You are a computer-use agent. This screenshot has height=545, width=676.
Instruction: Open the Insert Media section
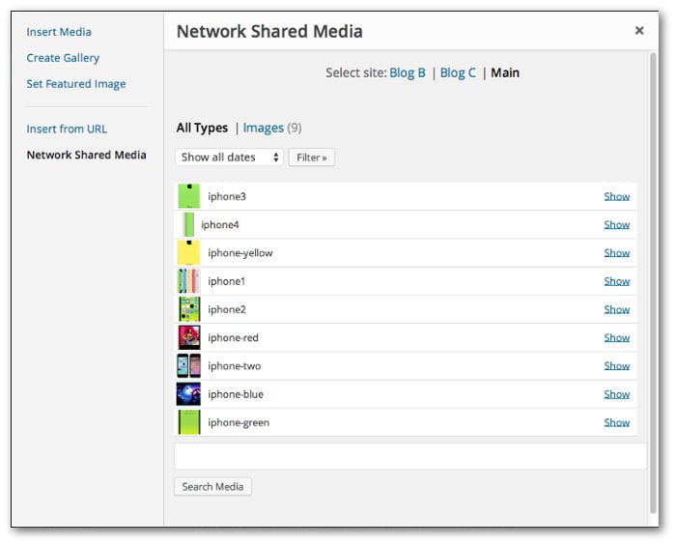tap(59, 32)
